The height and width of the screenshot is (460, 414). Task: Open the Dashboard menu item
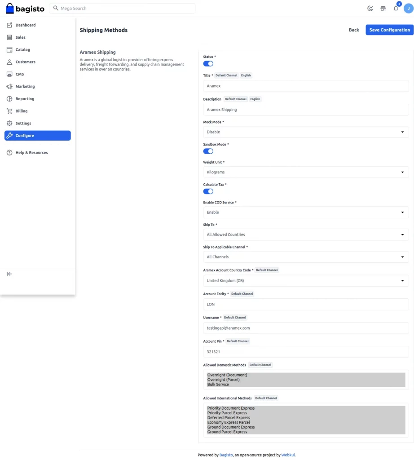[38, 25]
